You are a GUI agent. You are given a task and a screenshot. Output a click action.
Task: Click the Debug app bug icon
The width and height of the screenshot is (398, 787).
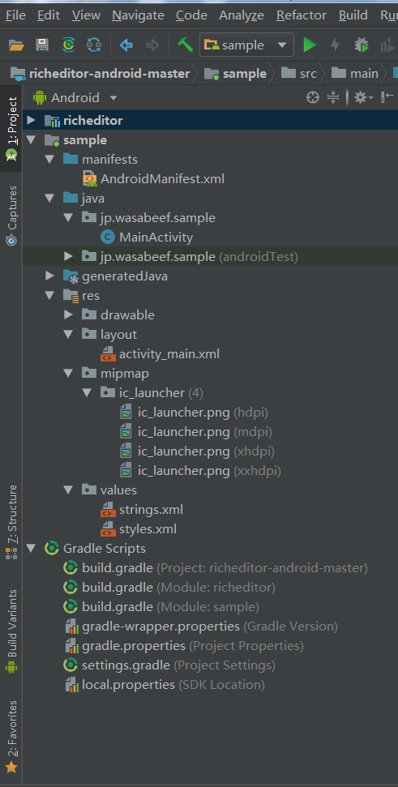point(361,45)
